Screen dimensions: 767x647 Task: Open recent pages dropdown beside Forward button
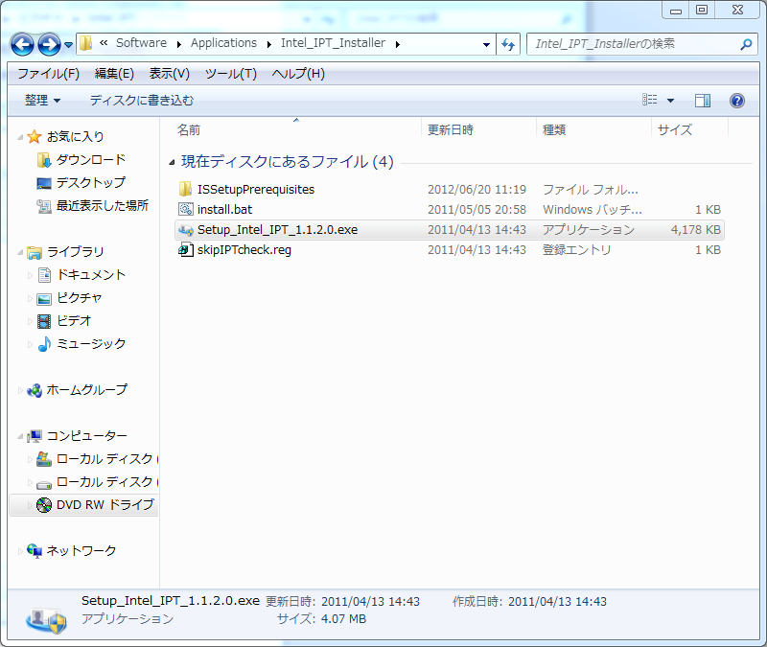click(x=68, y=45)
